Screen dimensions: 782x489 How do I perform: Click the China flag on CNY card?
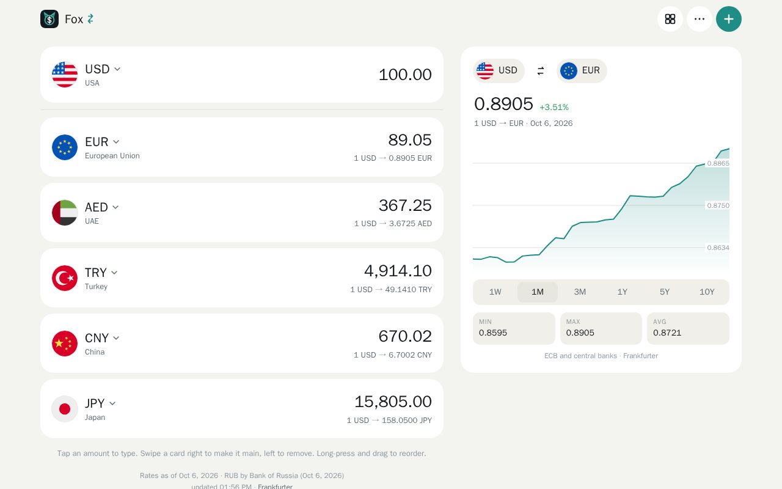65,344
